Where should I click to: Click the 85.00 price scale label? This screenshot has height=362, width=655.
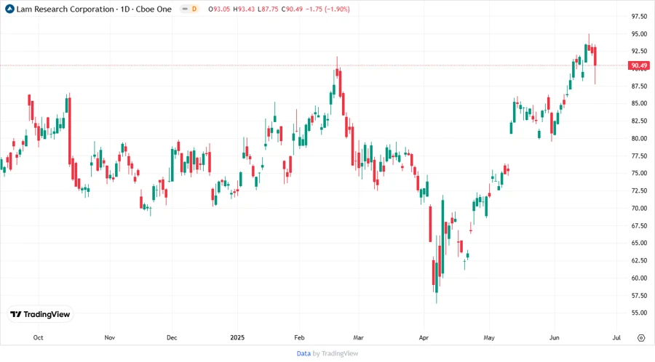(639, 103)
